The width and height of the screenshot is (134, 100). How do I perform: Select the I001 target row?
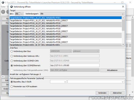click(66, 45)
